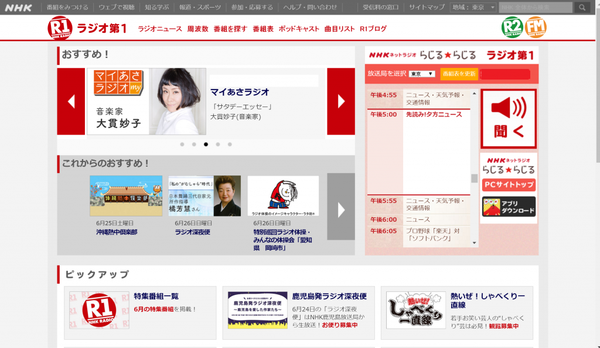
Task: Click the ラジオ体操 character thumbnail
Action: [283, 196]
